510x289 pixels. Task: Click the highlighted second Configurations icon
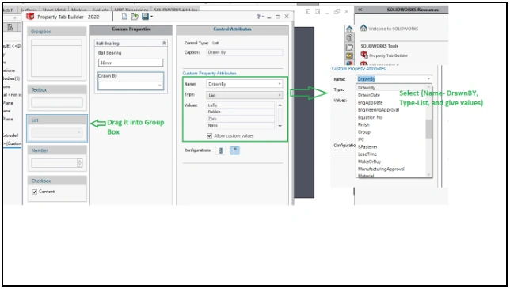(234, 150)
